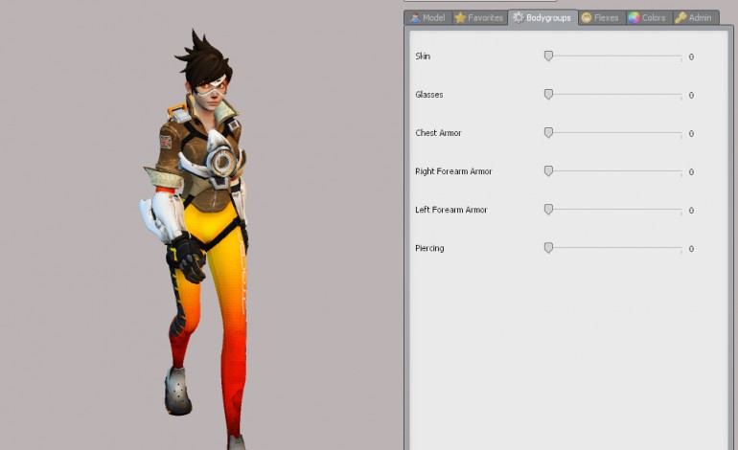Click the smiley face icon for Flexes
Viewport: 738px width, 450px height.
coord(587,18)
